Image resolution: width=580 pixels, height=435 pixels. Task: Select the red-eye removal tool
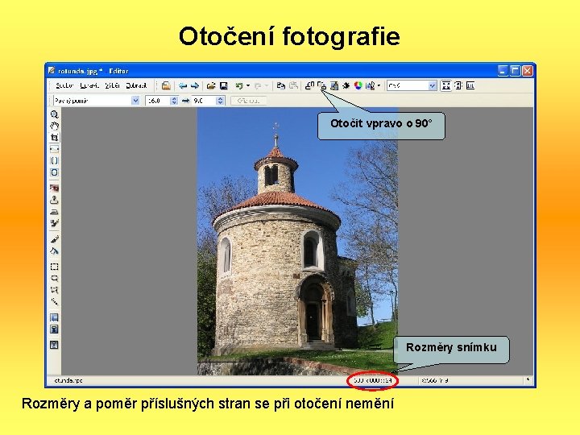point(55,188)
